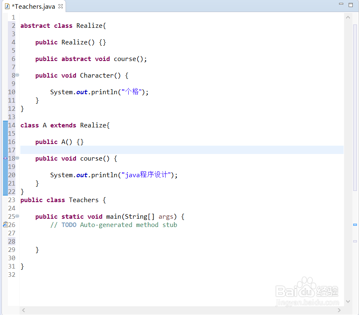
Task: Click the 'public A() {}' constructor
Action: [59, 142]
